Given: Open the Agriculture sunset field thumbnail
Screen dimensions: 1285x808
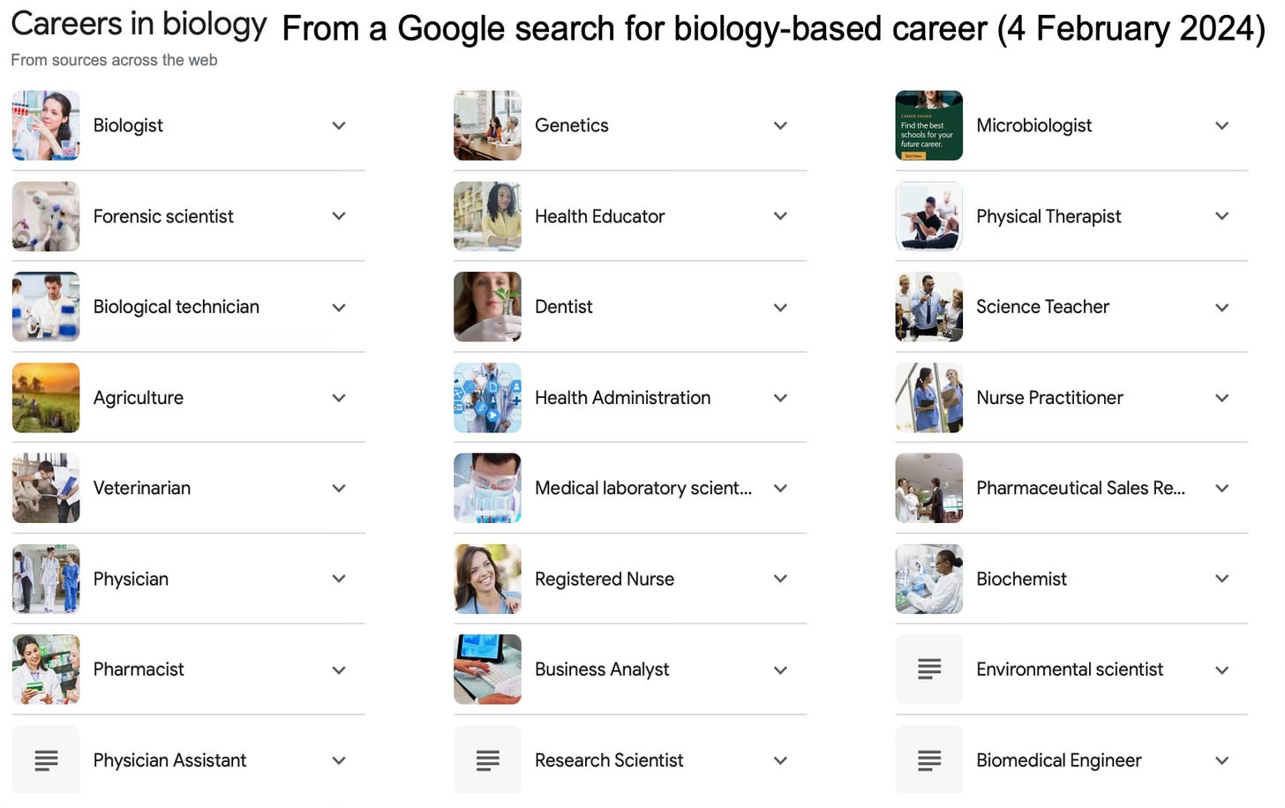Looking at the screenshot, I should [46, 398].
